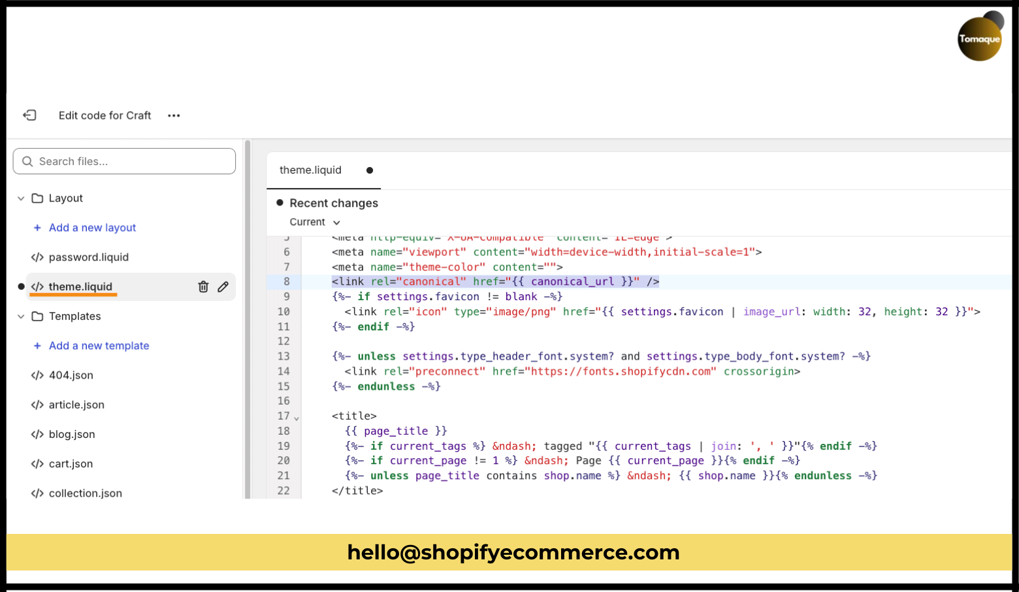Collapse the Layout folder chevron
1019x592 pixels.
[21, 198]
